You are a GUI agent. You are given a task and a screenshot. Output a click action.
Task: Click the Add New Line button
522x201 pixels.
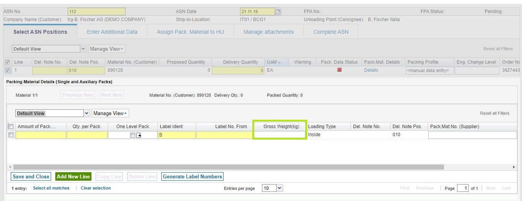pos(73,176)
